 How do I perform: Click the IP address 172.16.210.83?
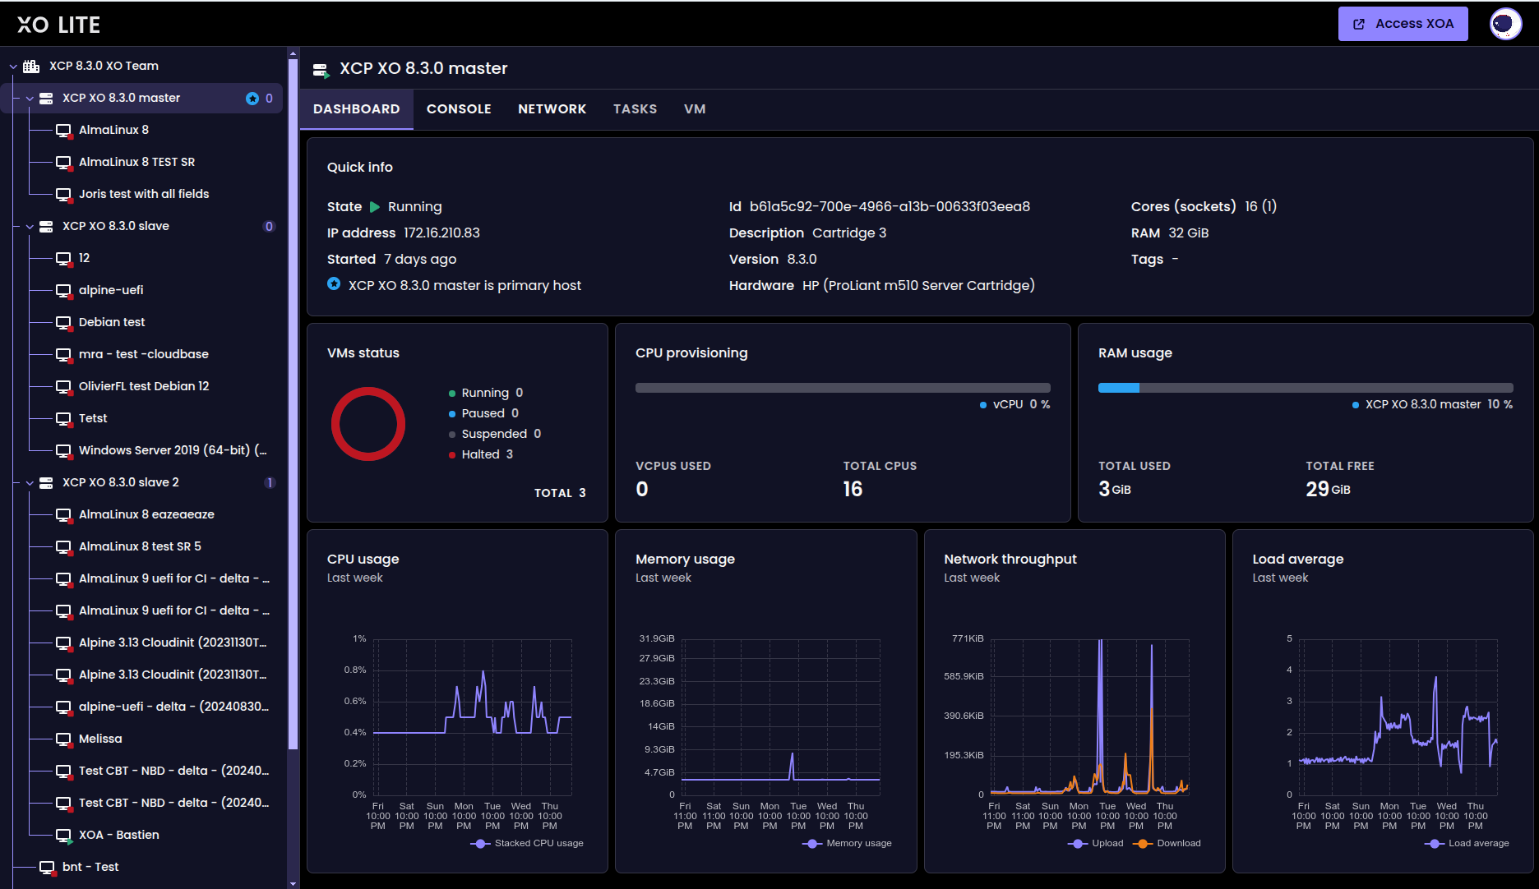(x=441, y=233)
